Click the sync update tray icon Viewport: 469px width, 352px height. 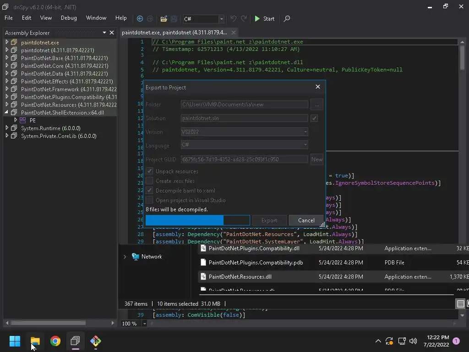pos(389,341)
